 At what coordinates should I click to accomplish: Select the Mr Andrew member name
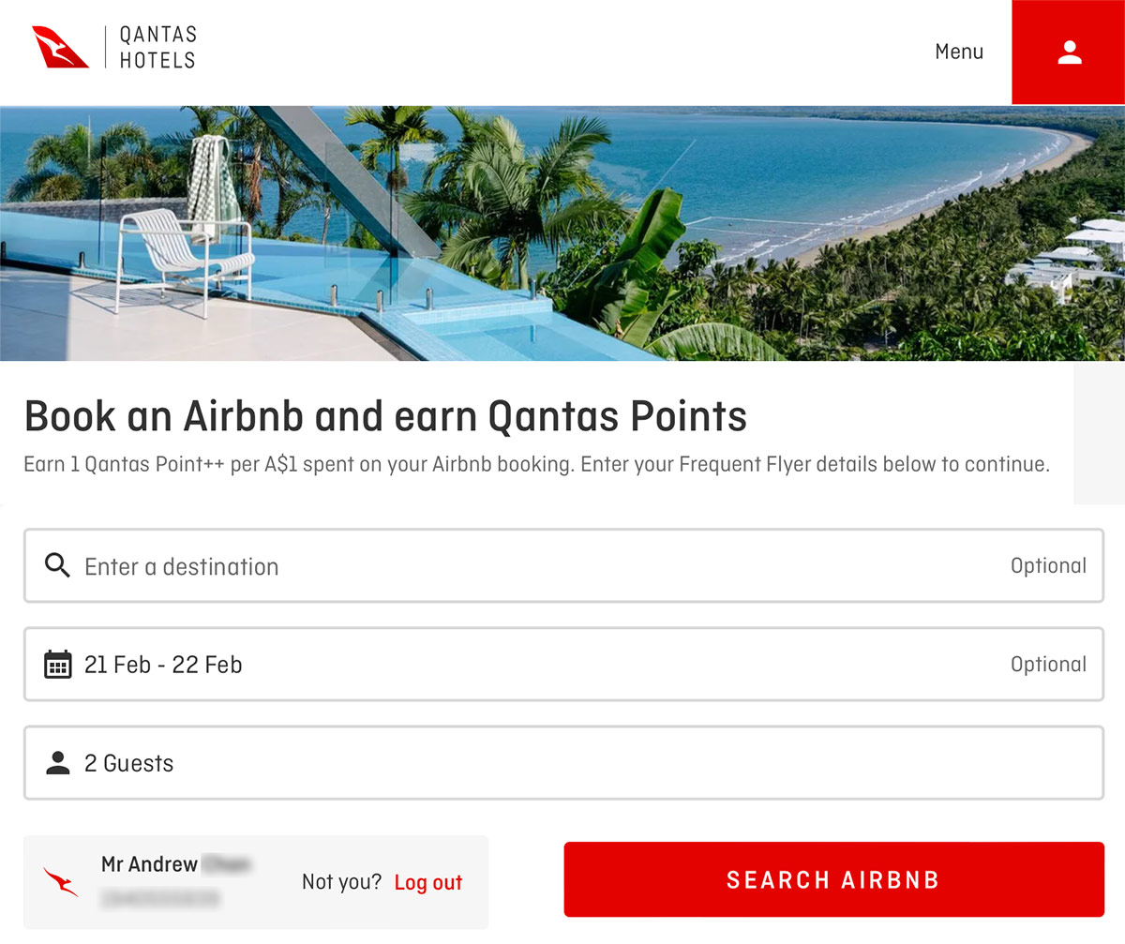pos(150,864)
